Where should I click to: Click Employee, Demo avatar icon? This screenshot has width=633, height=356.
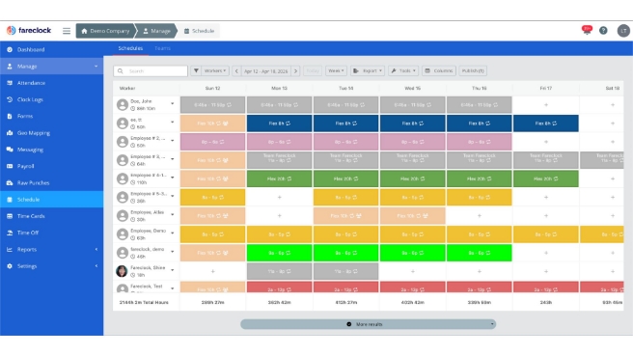coord(123,234)
